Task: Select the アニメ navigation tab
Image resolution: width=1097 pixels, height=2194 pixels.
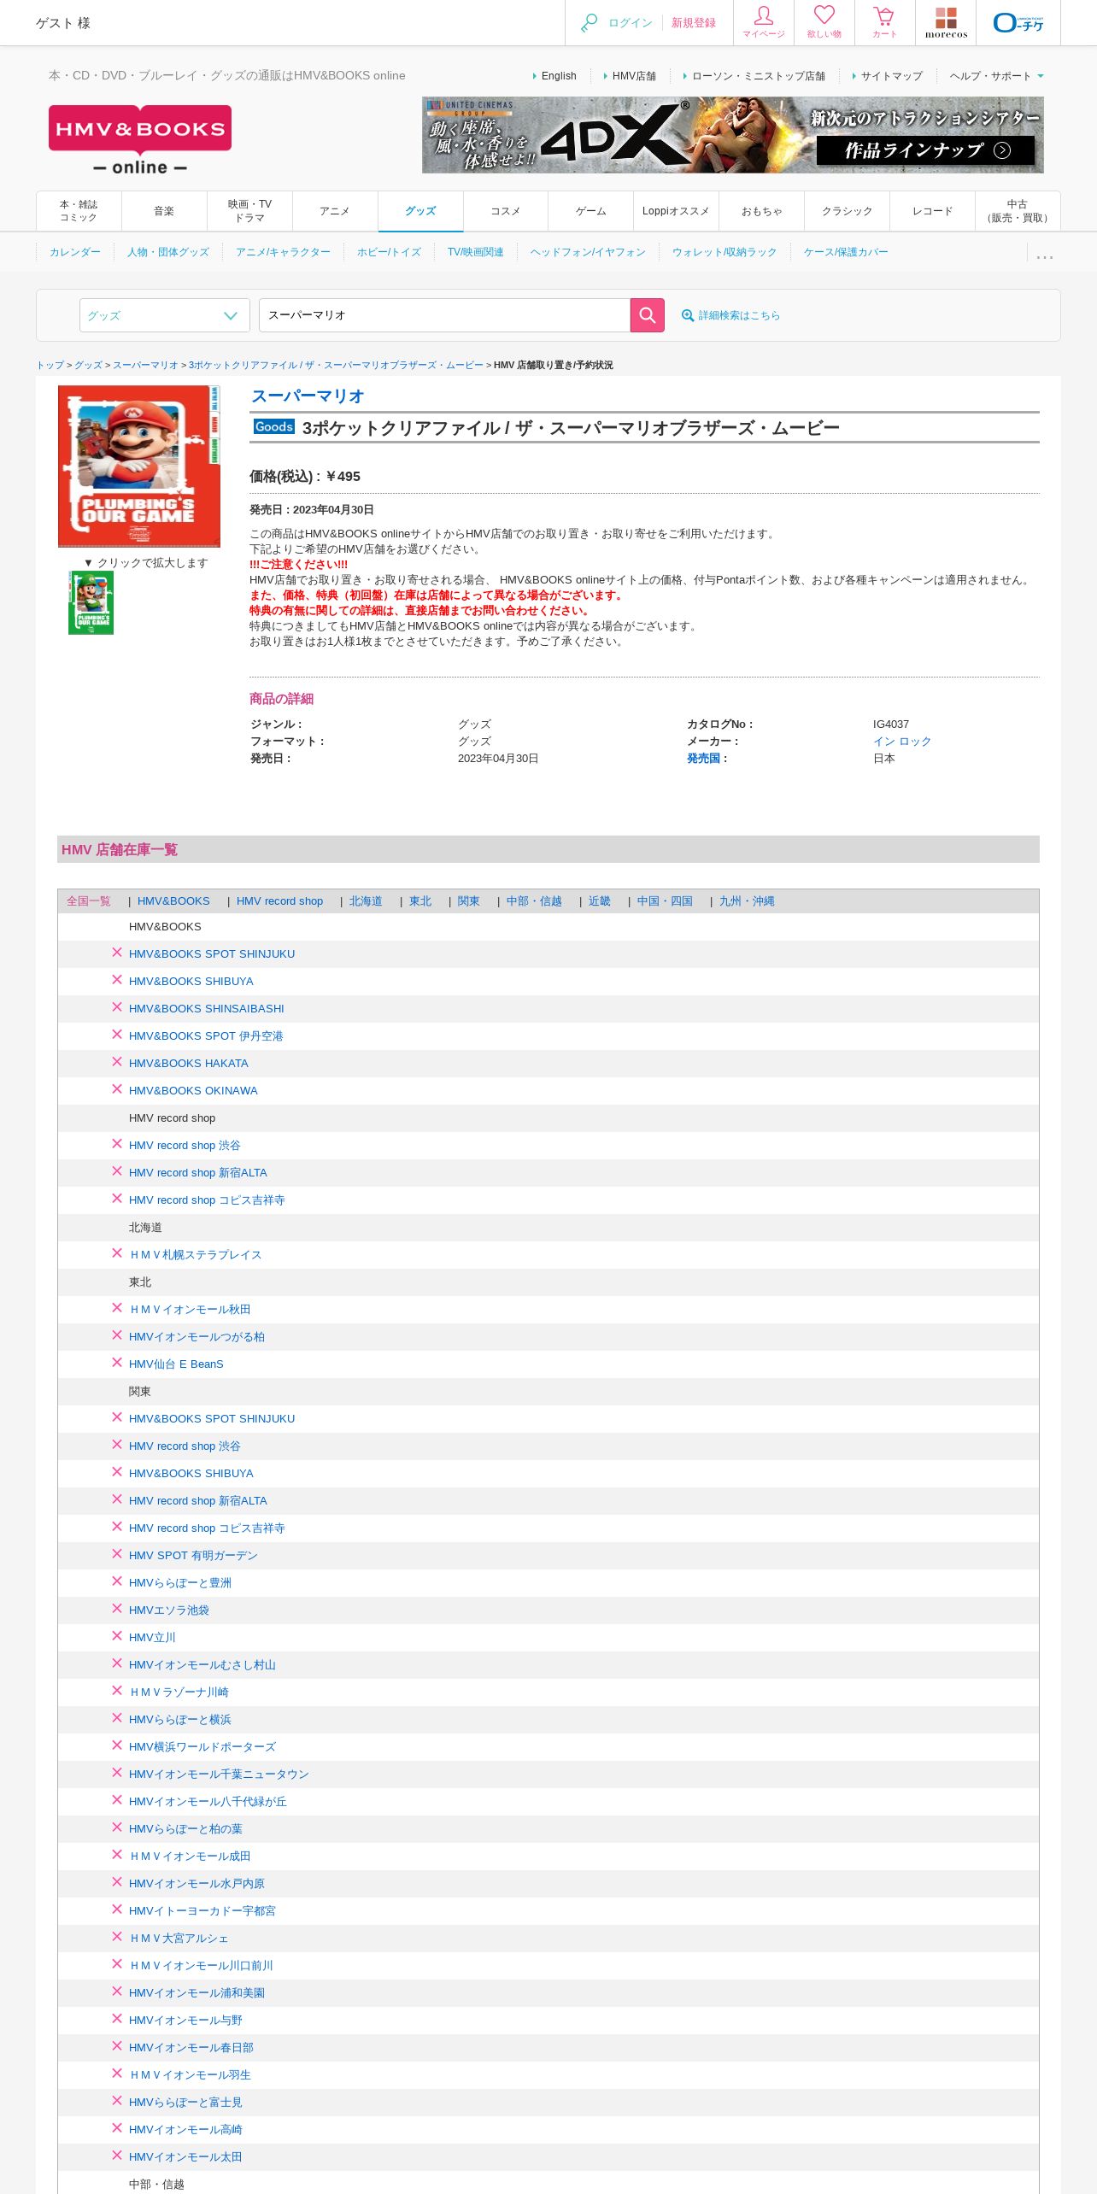Action: [x=335, y=211]
